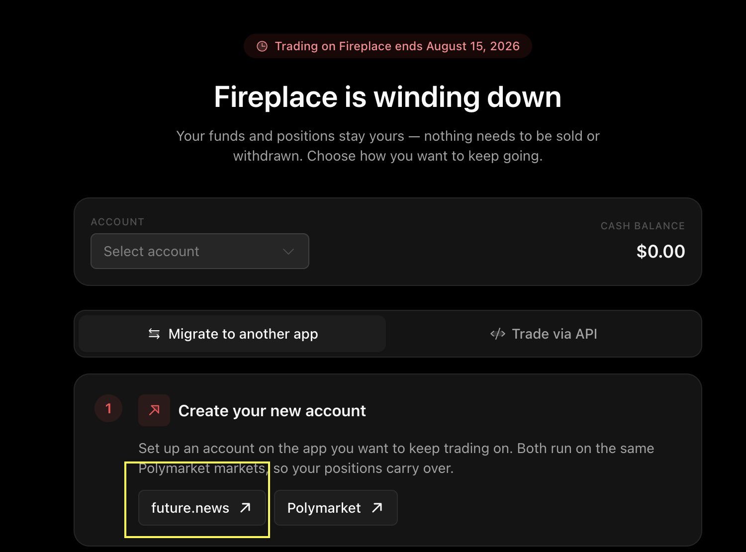Click the external arrow icon on future.news
Image resolution: width=746 pixels, height=552 pixels.
click(x=245, y=508)
